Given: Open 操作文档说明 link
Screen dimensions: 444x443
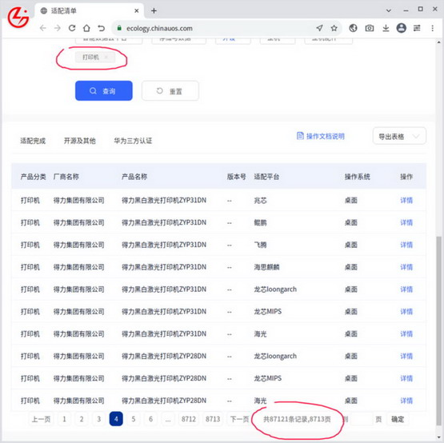Looking at the screenshot, I should coord(321,136).
